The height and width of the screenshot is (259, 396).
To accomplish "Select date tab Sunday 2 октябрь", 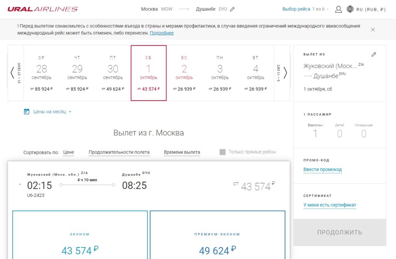I will tap(184, 73).
